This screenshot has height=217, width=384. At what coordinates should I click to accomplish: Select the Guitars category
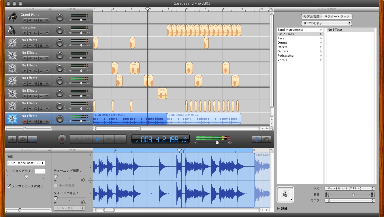300,51
